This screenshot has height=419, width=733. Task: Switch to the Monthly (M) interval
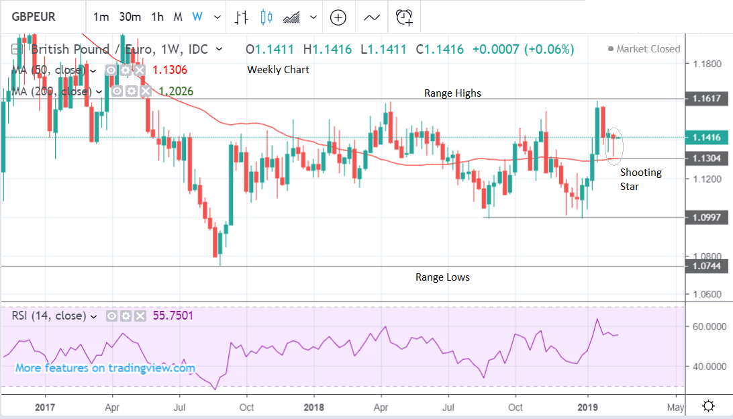pos(178,17)
